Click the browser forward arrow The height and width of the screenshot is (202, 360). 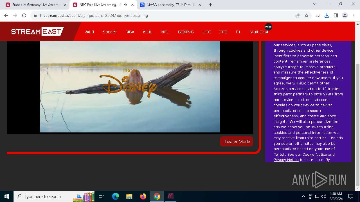pos(15,15)
